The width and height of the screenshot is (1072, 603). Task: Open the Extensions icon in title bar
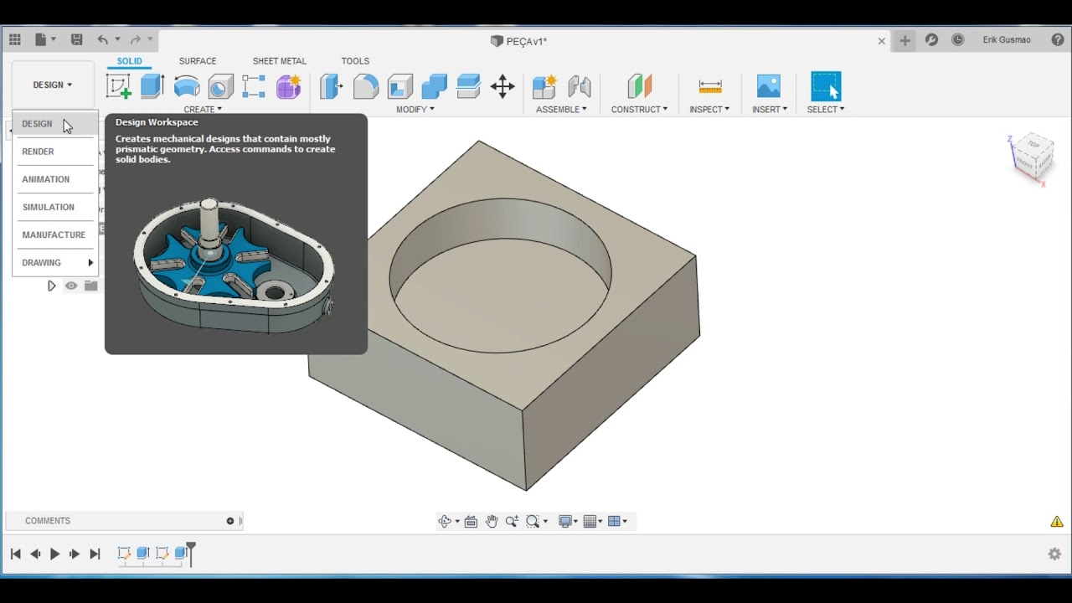(x=931, y=39)
